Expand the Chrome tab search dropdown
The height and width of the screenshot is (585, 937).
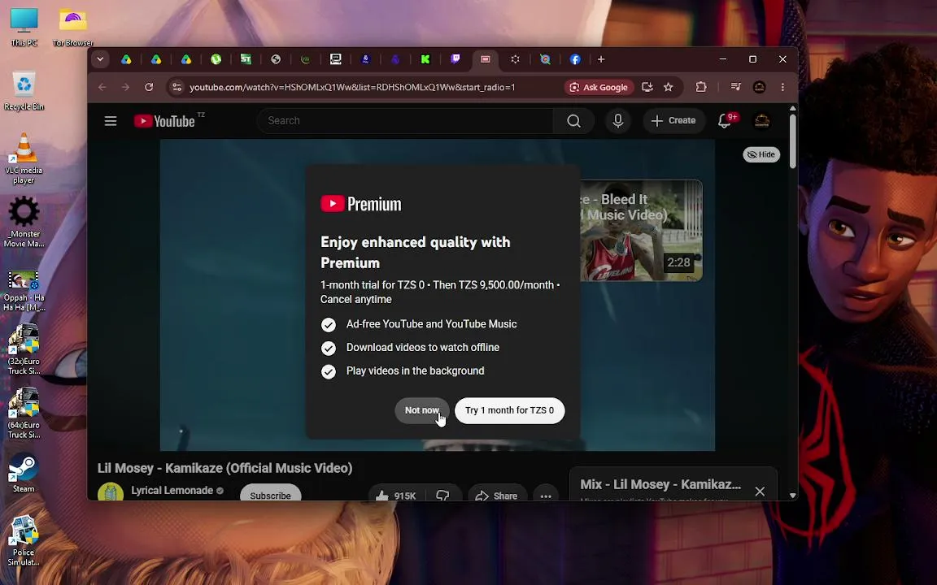coord(100,59)
